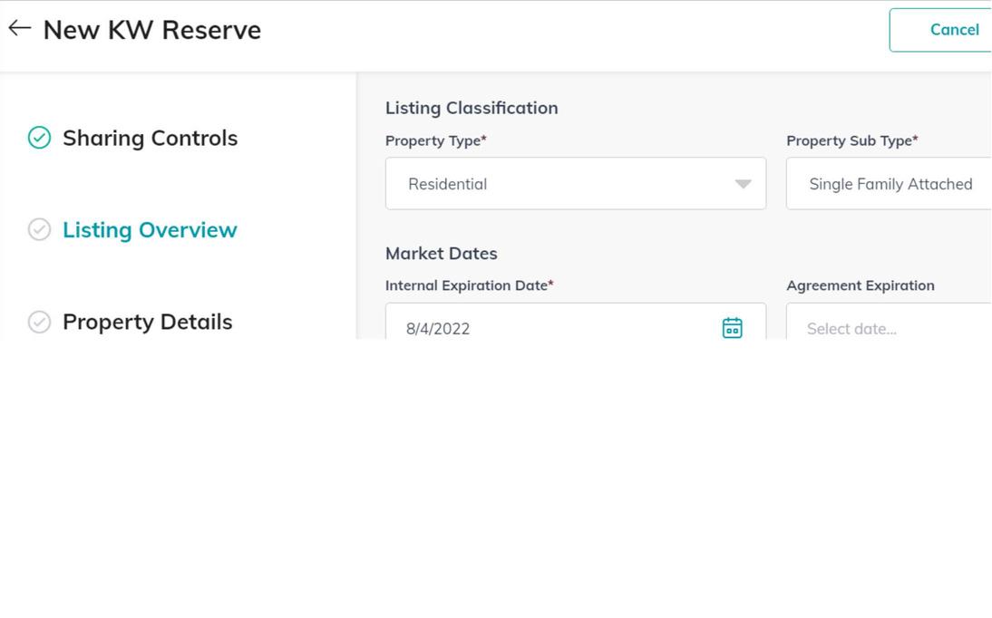Viewport: 992px width, 618px height.
Task: Click the Listing Classification section heading
Action: pos(472,108)
